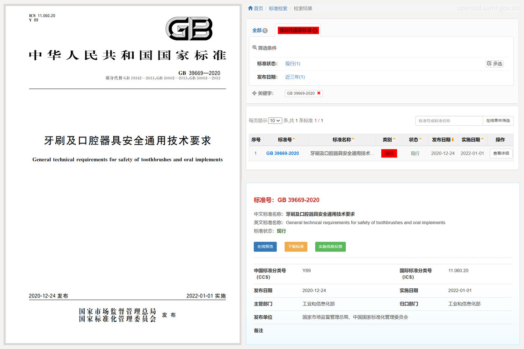This screenshot has height=349, width=524.
Task: Sort by 标准号 column arrow
Action: [294, 139]
